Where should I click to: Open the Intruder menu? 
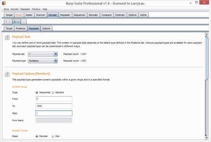coord(14,9)
